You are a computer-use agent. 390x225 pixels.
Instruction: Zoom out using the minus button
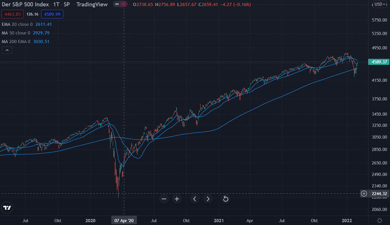[x=163, y=198]
